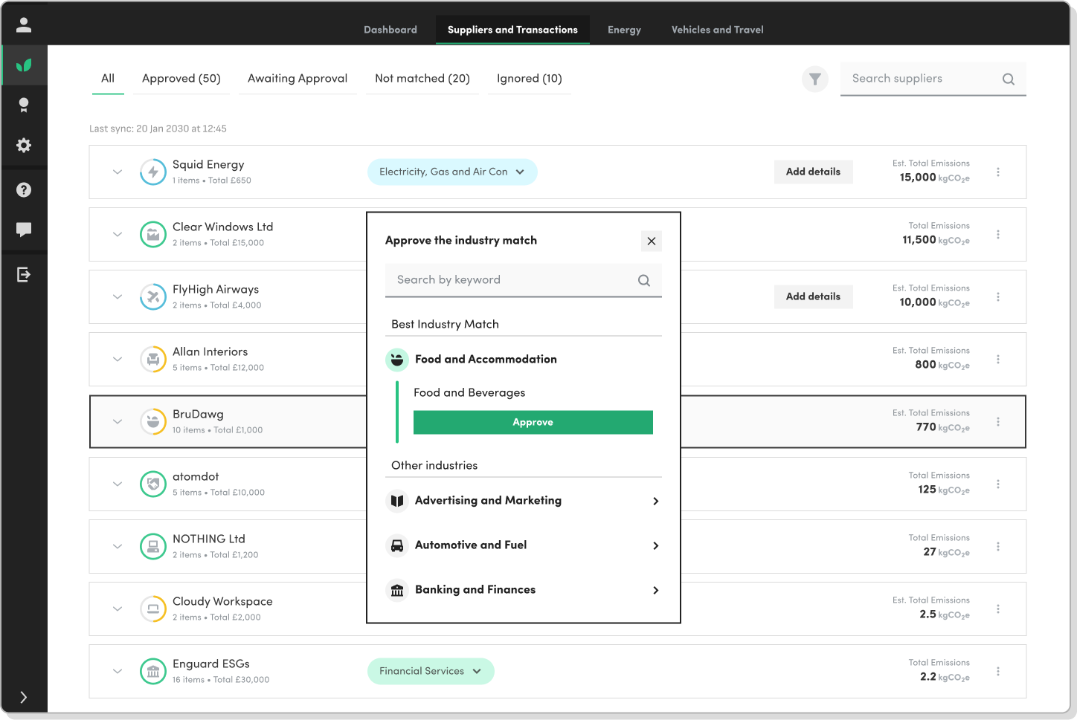Click the green Approve button
This screenshot has width=1077, height=720.
click(x=533, y=422)
